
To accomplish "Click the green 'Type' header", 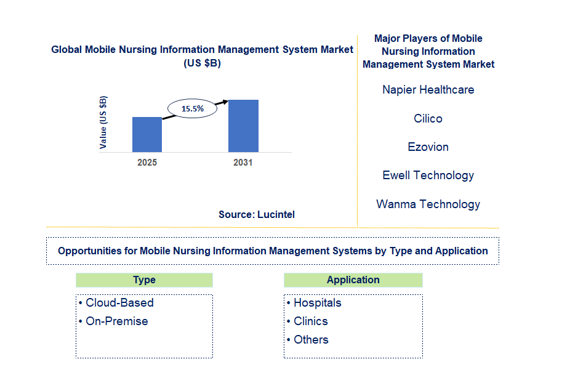I will [144, 280].
